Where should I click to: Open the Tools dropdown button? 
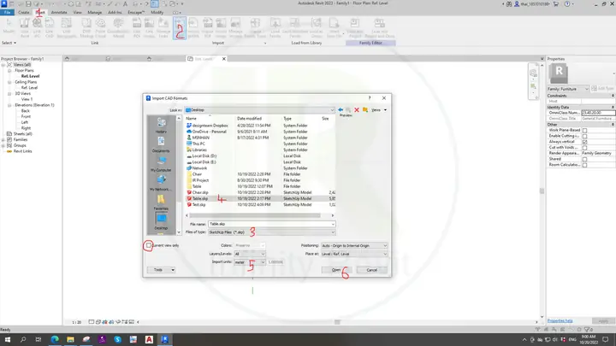161,270
